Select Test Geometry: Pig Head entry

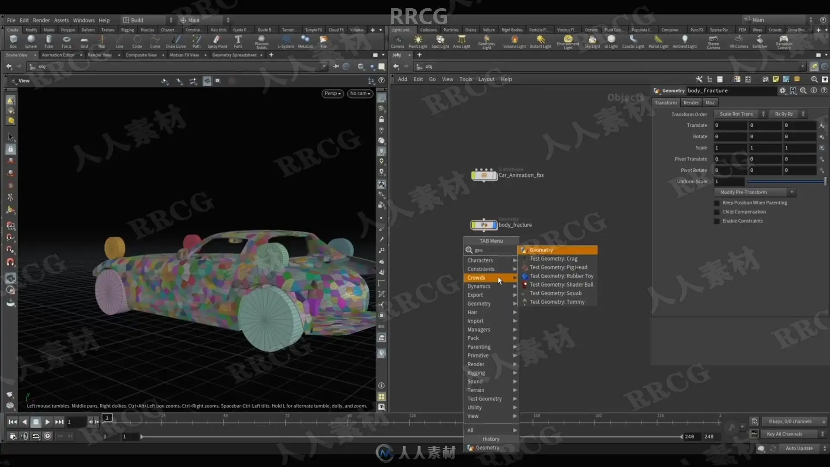click(558, 267)
